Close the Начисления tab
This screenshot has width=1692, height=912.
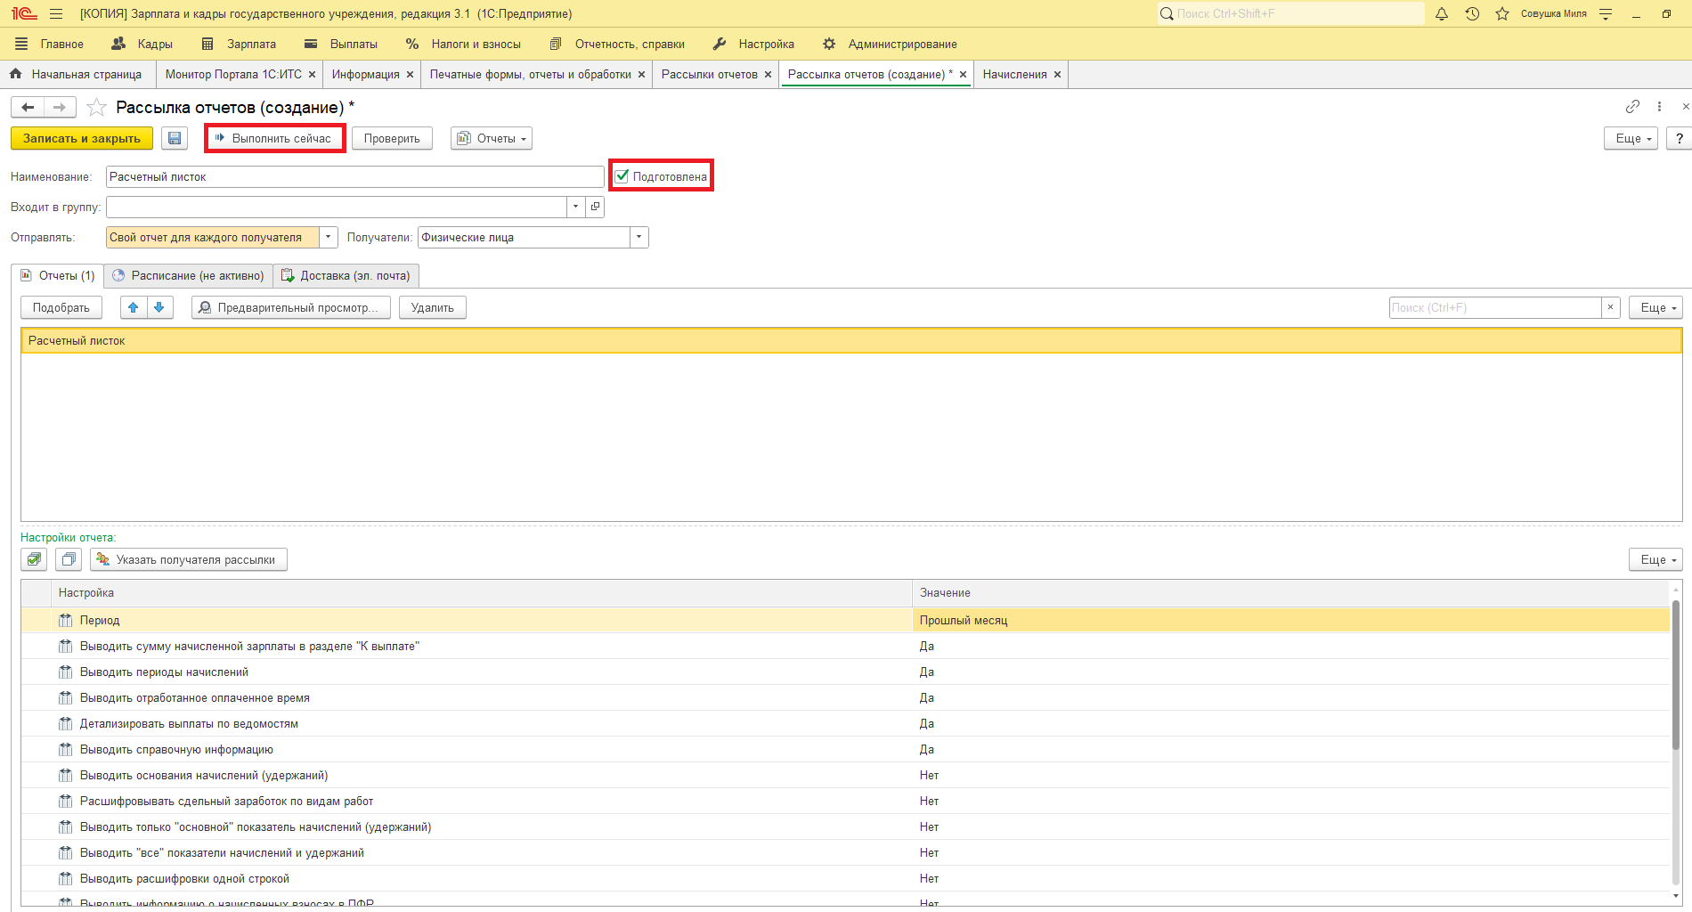[1057, 75]
